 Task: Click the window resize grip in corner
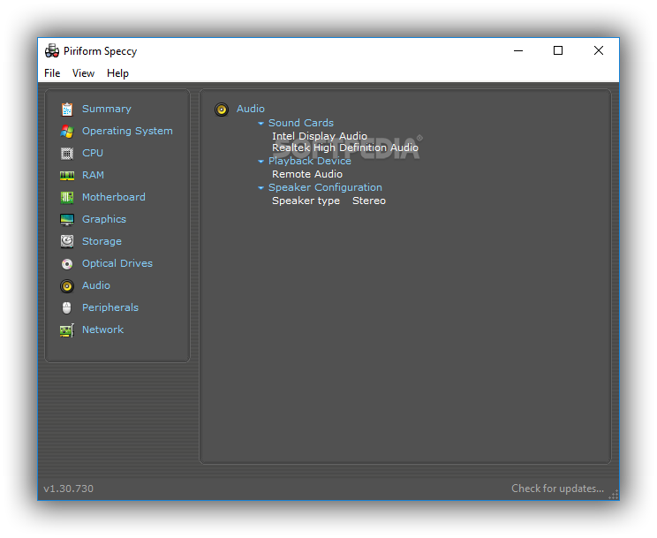point(614,495)
